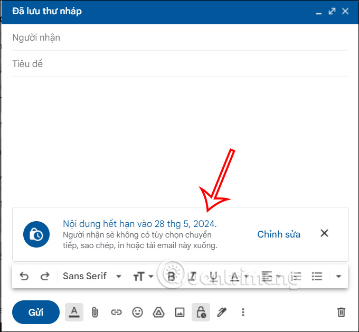
Task: Open text alignment dropdown
Action: 271,277
